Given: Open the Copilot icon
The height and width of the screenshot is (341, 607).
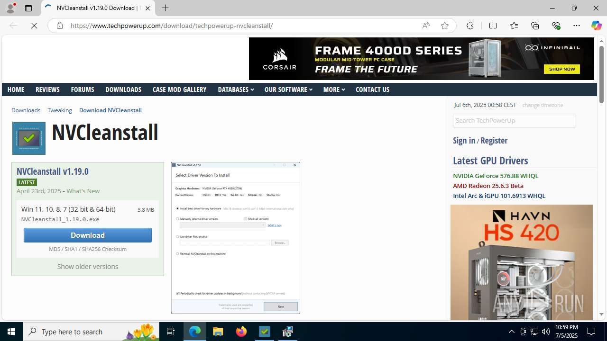Looking at the screenshot, I should (x=596, y=26).
